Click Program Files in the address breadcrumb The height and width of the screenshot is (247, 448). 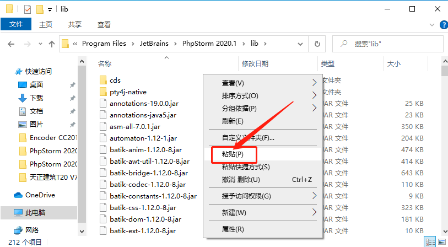click(104, 44)
